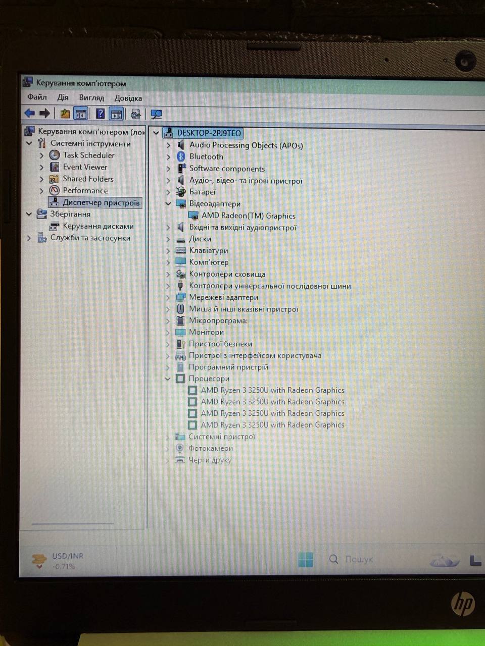Click the Зберігання storage icon
The height and width of the screenshot is (646, 485).
42,214
